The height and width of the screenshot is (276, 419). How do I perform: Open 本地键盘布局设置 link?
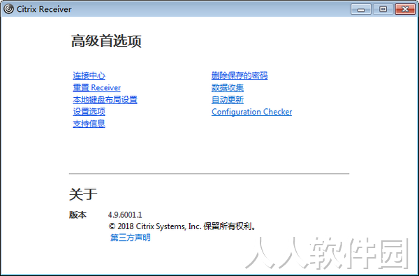point(105,100)
